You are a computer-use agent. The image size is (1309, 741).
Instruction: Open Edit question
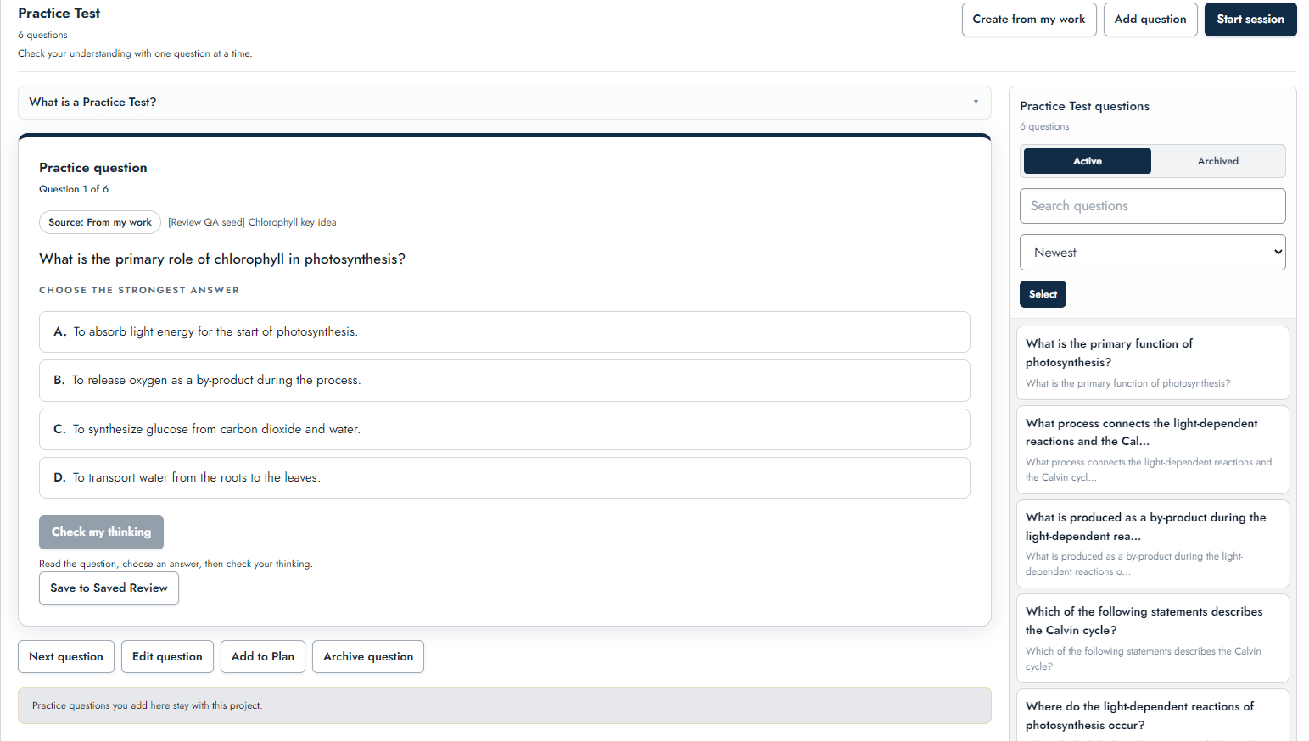(167, 657)
